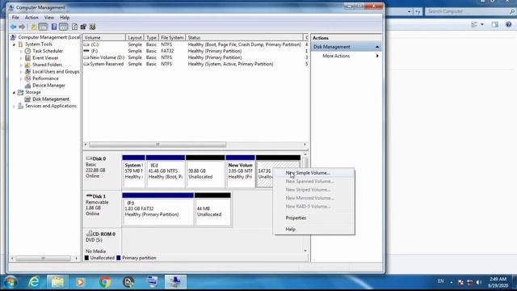Select the (F:) 1.83 GB FAT32 partition
This screenshot has width=517, height=291.
tap(158, 209)
